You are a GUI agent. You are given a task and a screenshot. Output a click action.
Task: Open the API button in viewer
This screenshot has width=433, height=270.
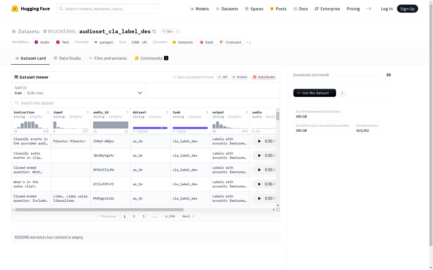coord(223,77)
